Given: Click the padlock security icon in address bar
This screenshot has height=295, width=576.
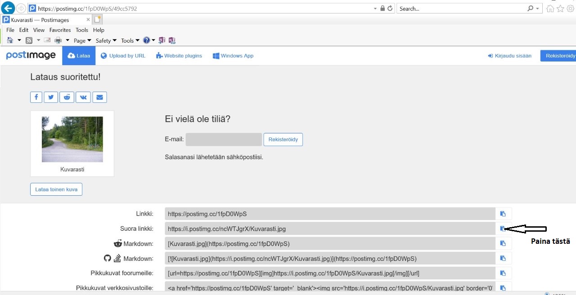Looking at the screenshot, I should [x=382, y=9].
